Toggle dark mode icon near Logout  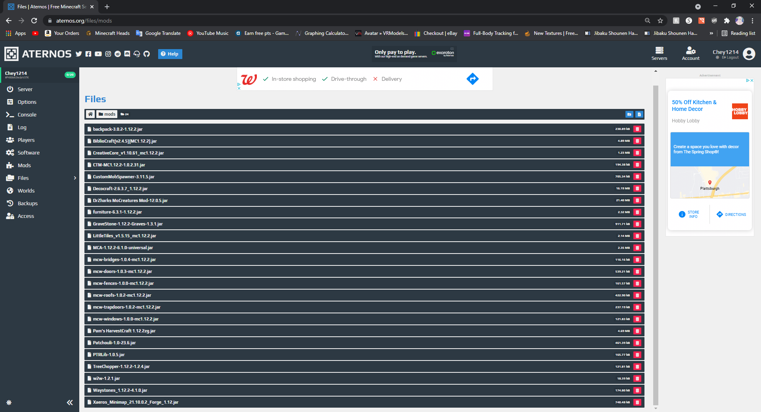pyautogui.click(x=717, y=57)
